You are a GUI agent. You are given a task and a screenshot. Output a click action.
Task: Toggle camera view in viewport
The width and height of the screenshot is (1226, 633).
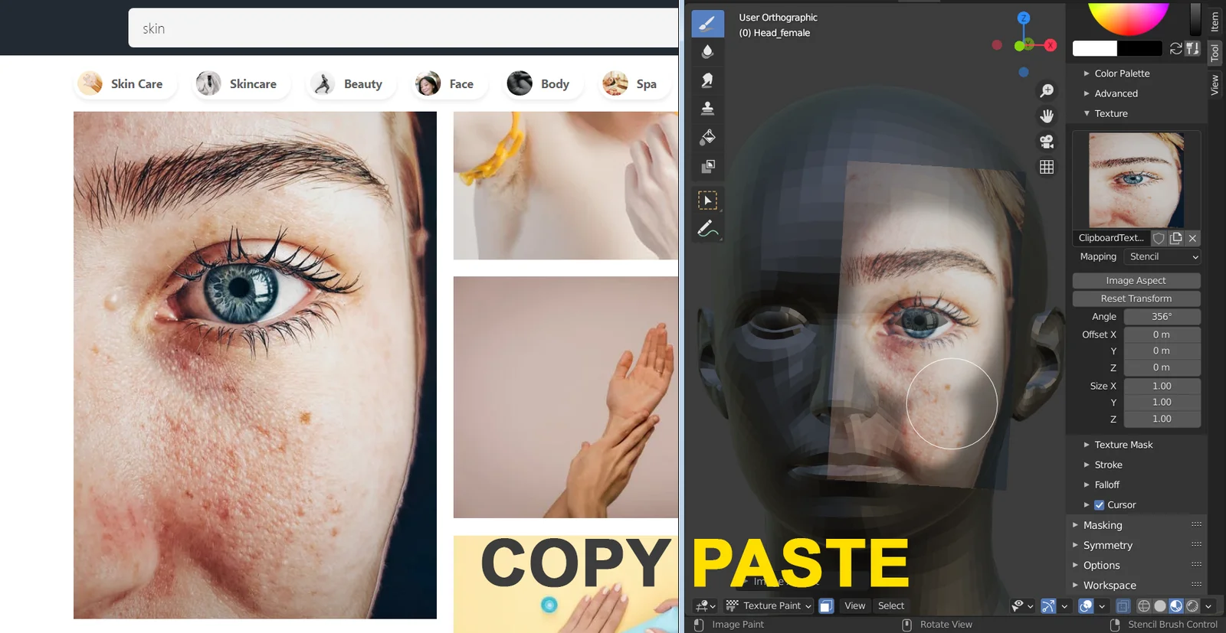coord(1047,142)
